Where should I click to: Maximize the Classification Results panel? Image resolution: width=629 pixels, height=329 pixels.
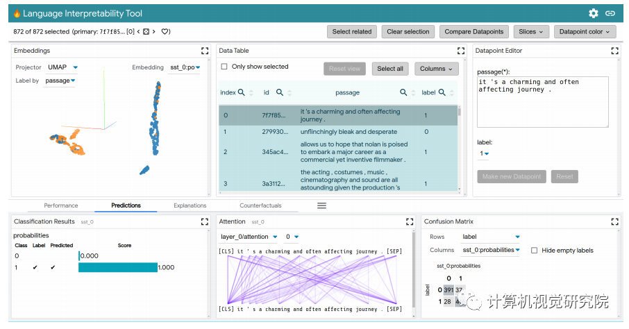click(x=205, y=221)
